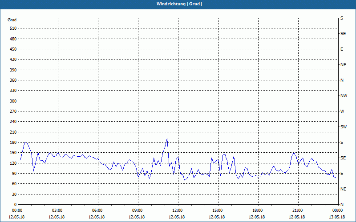Click the 12.05.18 date under 06:00

(97, 217)
